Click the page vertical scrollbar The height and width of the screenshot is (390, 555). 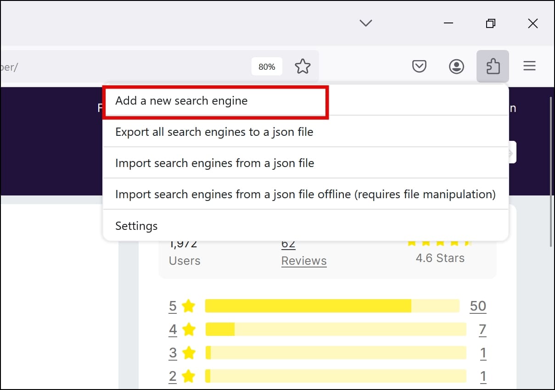(550, 173)
